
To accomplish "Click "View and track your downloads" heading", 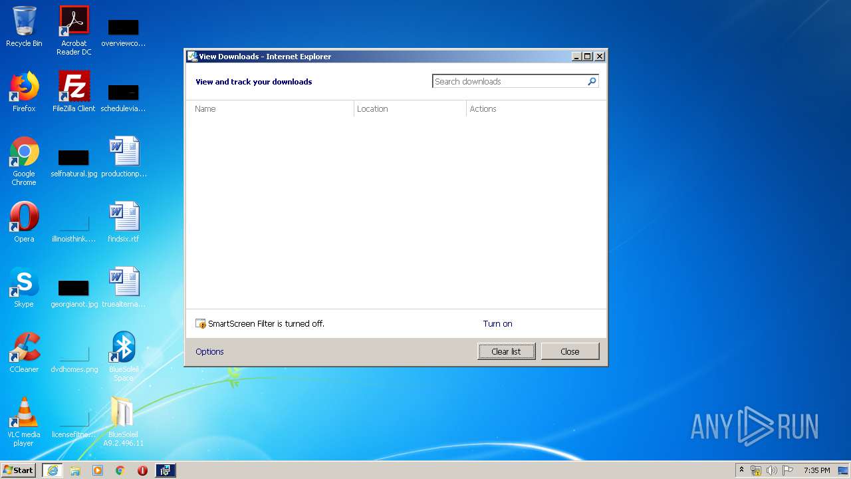I will [x=253, y=82].
